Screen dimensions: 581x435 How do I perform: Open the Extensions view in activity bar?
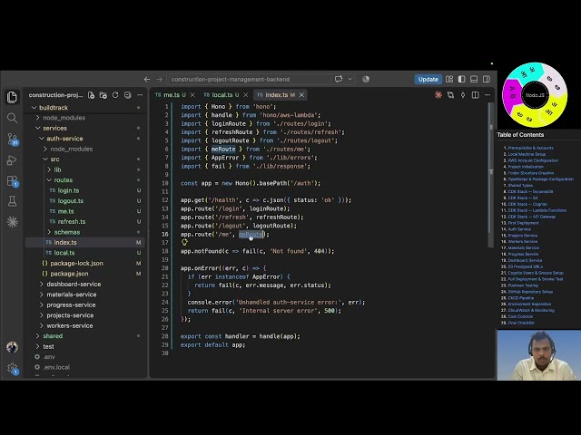click(12, 181)
